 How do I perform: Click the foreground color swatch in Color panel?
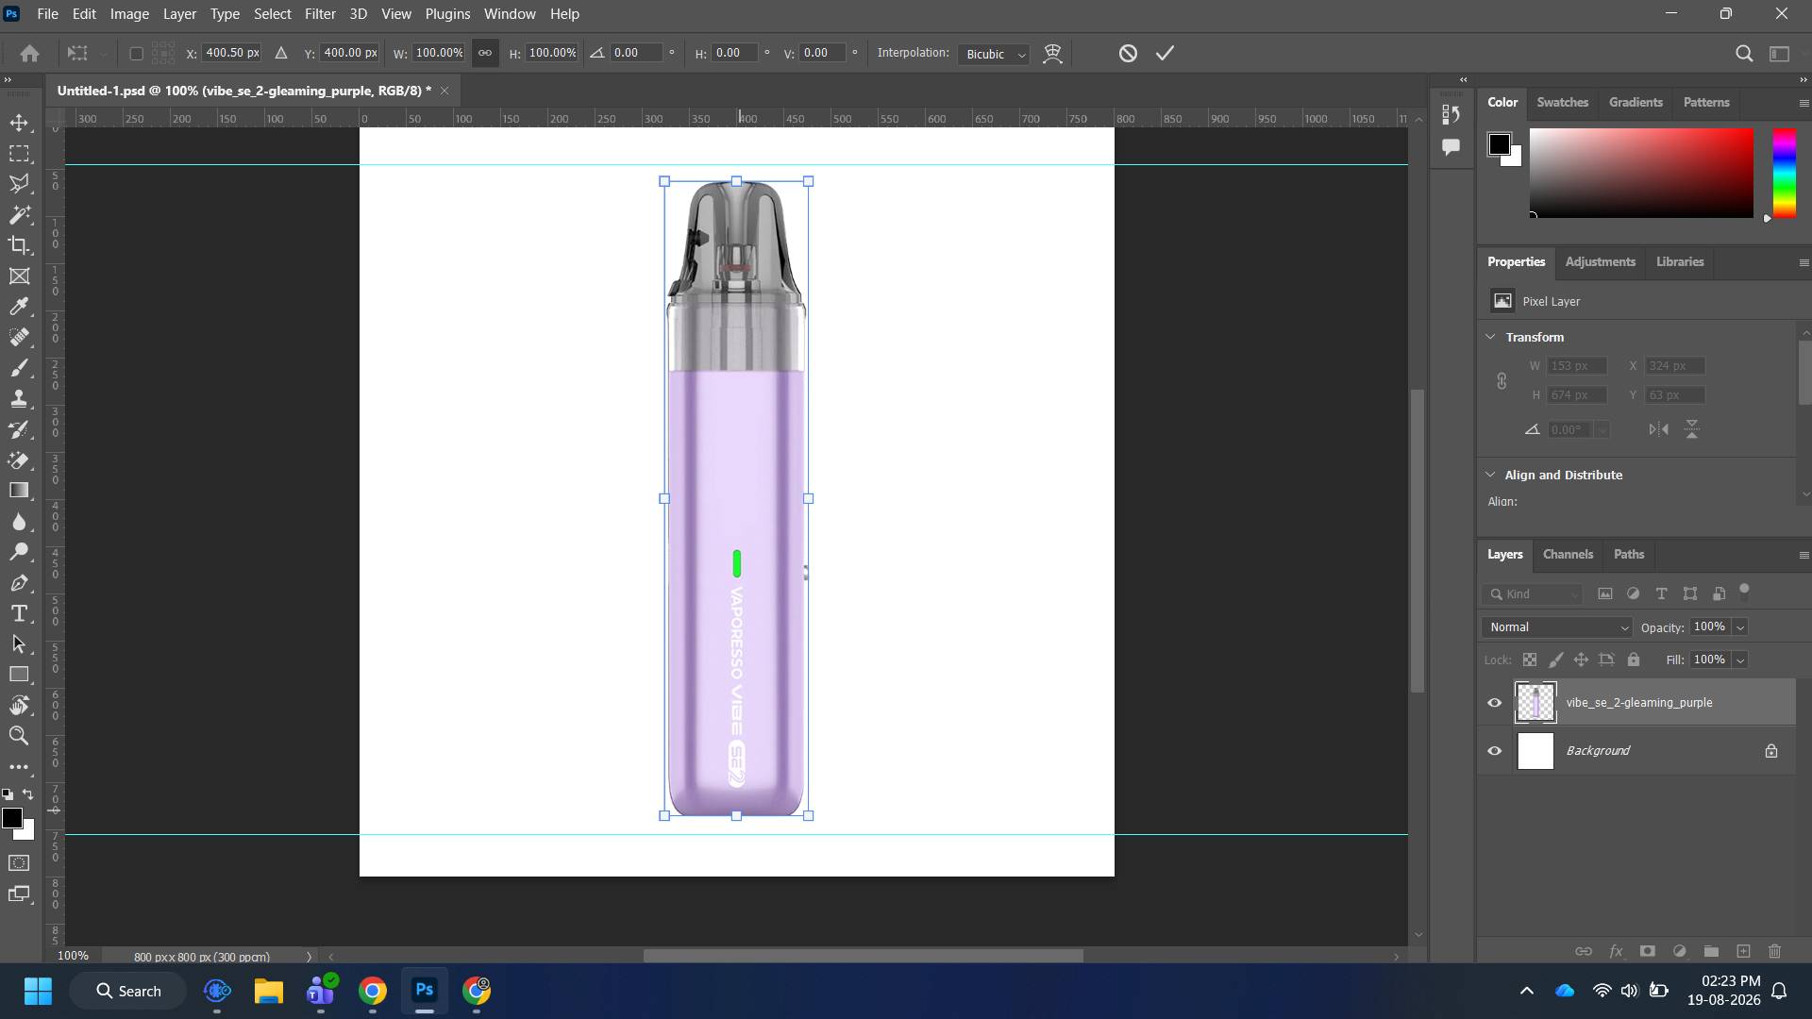point(1499,144)
